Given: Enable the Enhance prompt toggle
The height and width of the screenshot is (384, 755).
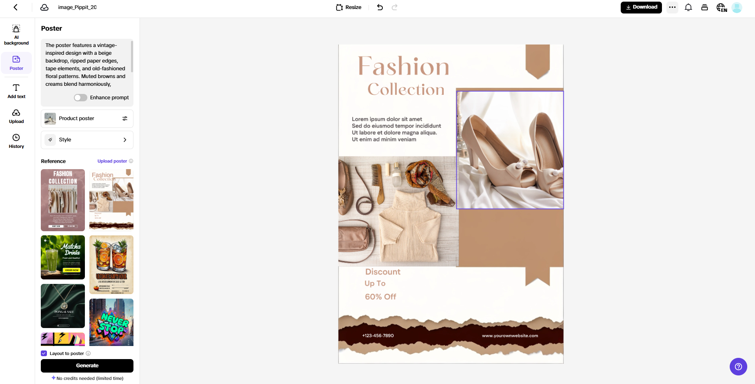Looking at the screenshot, I should 80,97.
